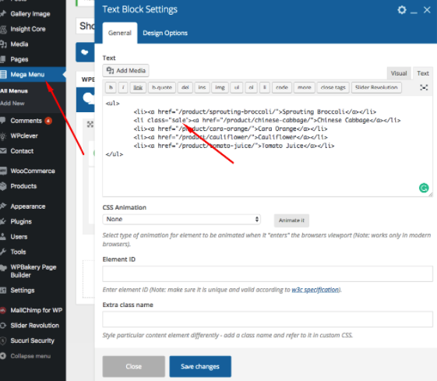Click the Mega Menu sidebar icon
This screenshot has height=381, width=437.
pos(3,75)
